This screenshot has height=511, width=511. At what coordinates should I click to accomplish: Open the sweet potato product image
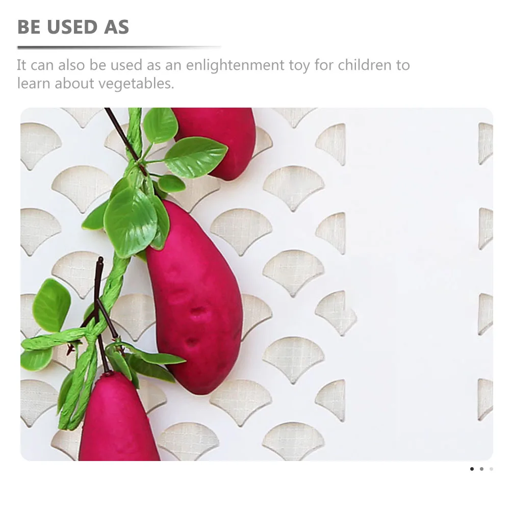point(257,284)
